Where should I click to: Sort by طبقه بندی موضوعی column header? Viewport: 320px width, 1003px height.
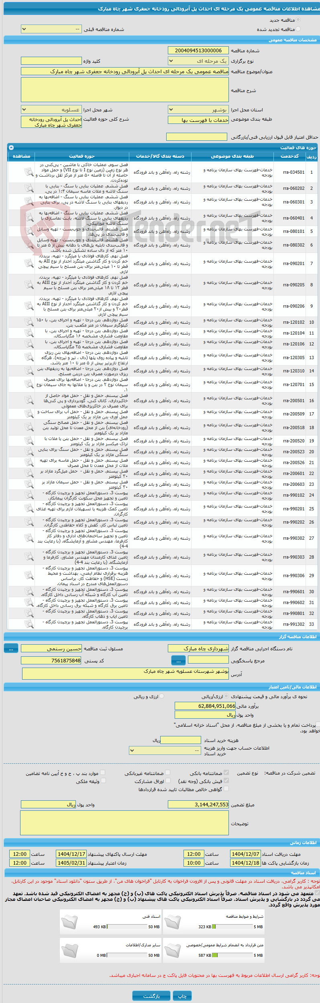coord(232,156)
